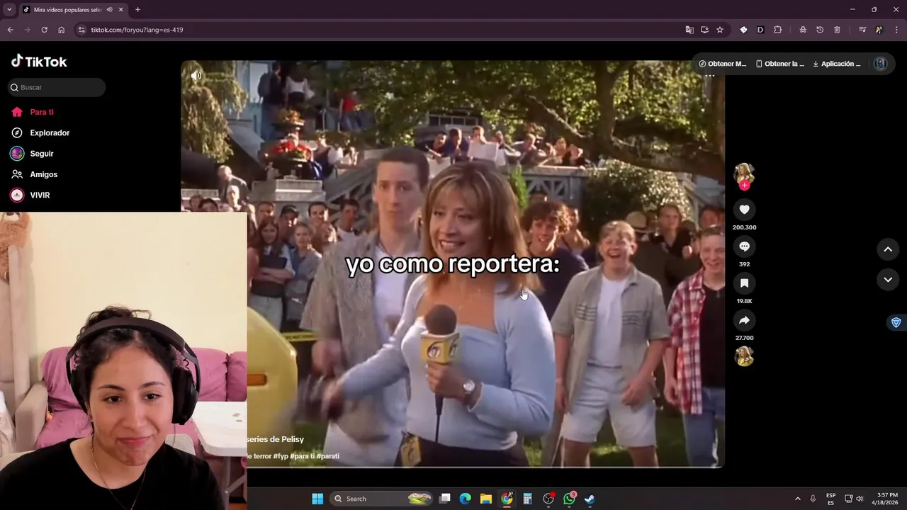Click the Buscar search field
The image size is (907, 510).
[x=57, y=87]
